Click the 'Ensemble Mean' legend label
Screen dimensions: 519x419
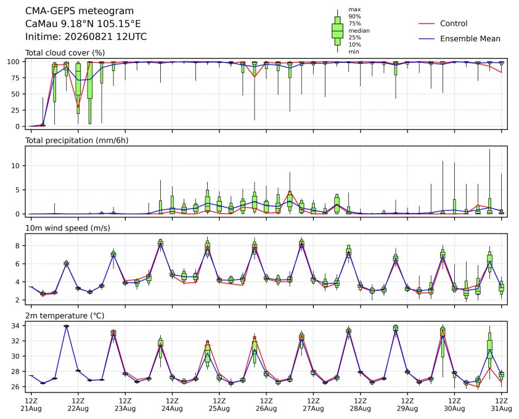coord(470,39)
